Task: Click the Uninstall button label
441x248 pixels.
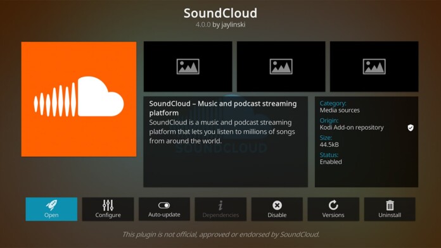Action: pos(390,215)
